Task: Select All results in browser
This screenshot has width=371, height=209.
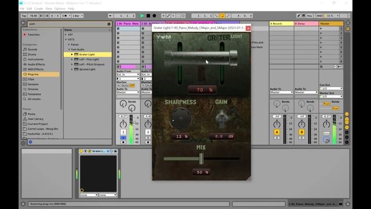Action: pyautogui.click(x=34, y=99)
